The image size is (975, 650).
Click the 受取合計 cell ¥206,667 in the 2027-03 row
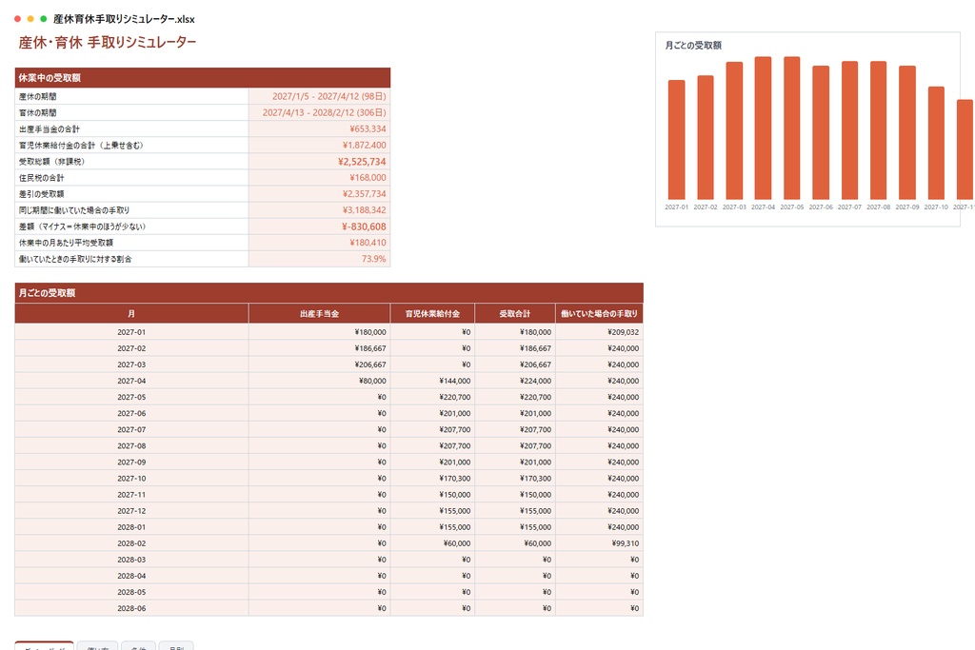(x=515, y=364)
